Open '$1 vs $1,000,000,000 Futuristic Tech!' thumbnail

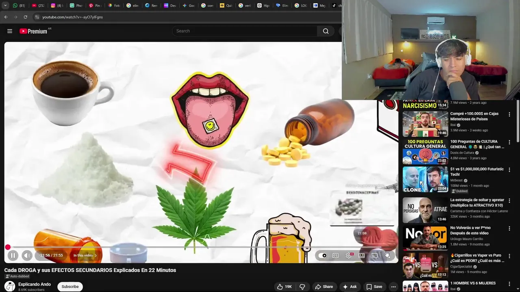(x=425, y=179)
